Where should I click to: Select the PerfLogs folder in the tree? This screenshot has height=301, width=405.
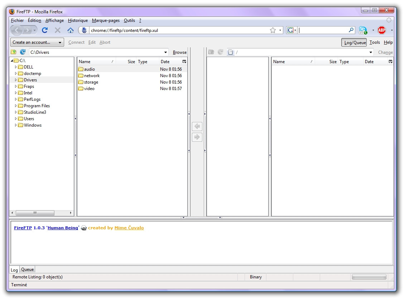point(32,99)
